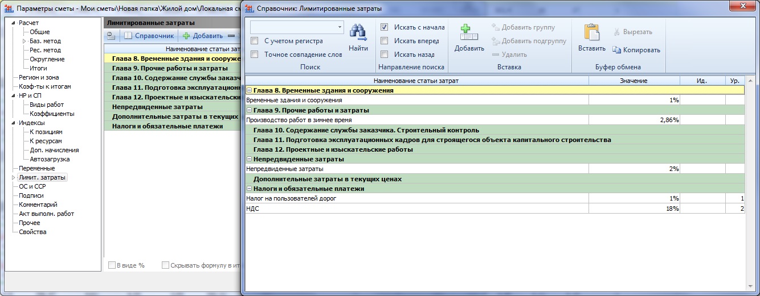This screenshot has height=296, width=760.
Task: Enable the С учетом регистра checkbox
Action: 255,41
